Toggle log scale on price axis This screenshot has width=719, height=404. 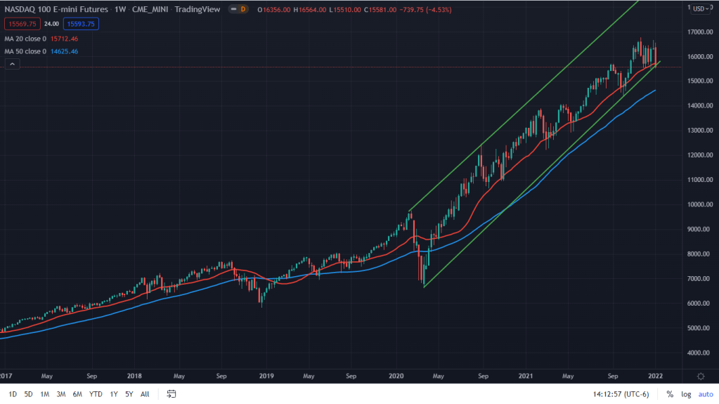(685, 394)
